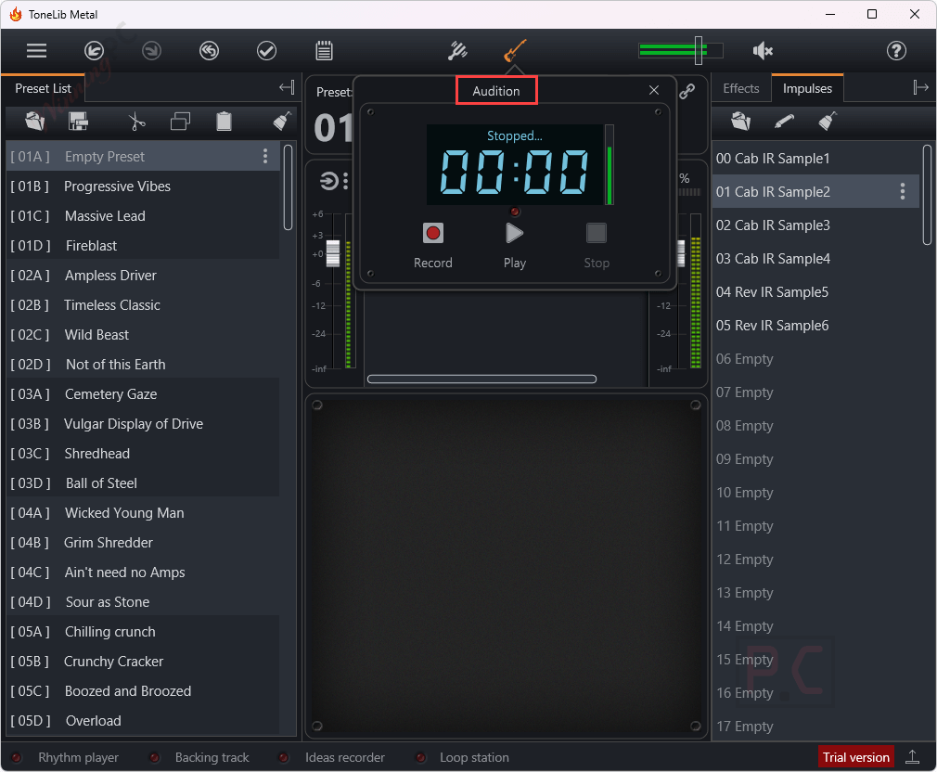Screen dimensions: 937x772
Task: Select the Preset List tab
Action: 43,88
